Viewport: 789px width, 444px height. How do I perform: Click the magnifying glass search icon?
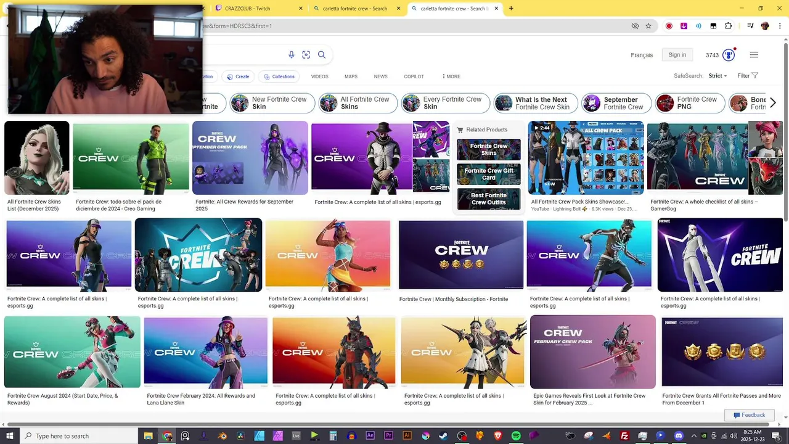[321, 55]
